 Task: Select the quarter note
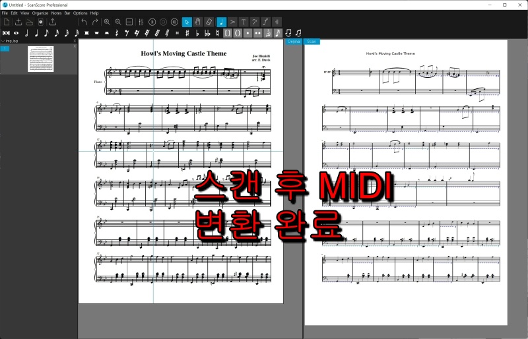[x=36, y=33]
